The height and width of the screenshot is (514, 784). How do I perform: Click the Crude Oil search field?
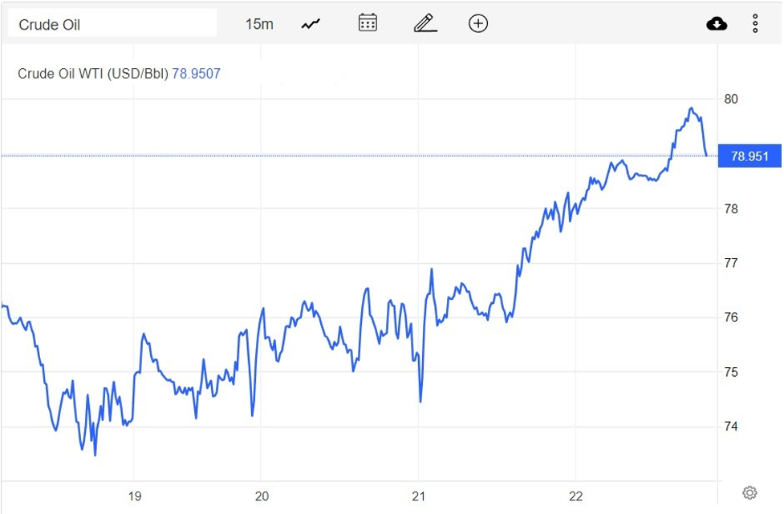coord(112,24)
